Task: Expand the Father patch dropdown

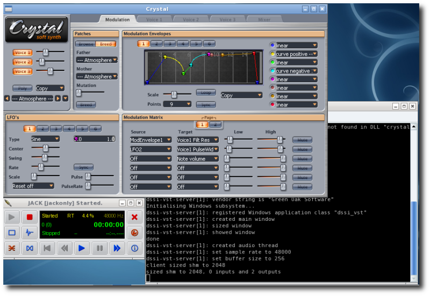Action: tap(97, 60)
